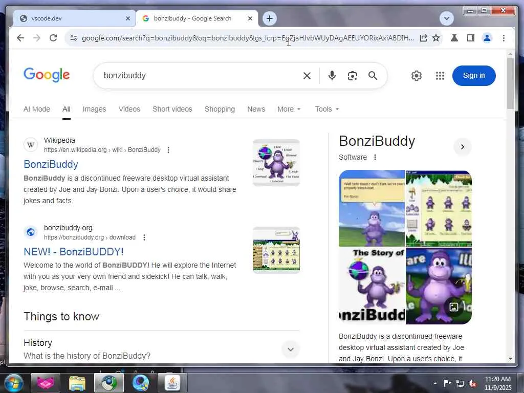Image resolution: width=524 pixels, height=393 pixels.
Task: View site information icon in address bar
Action: (74, 38)
